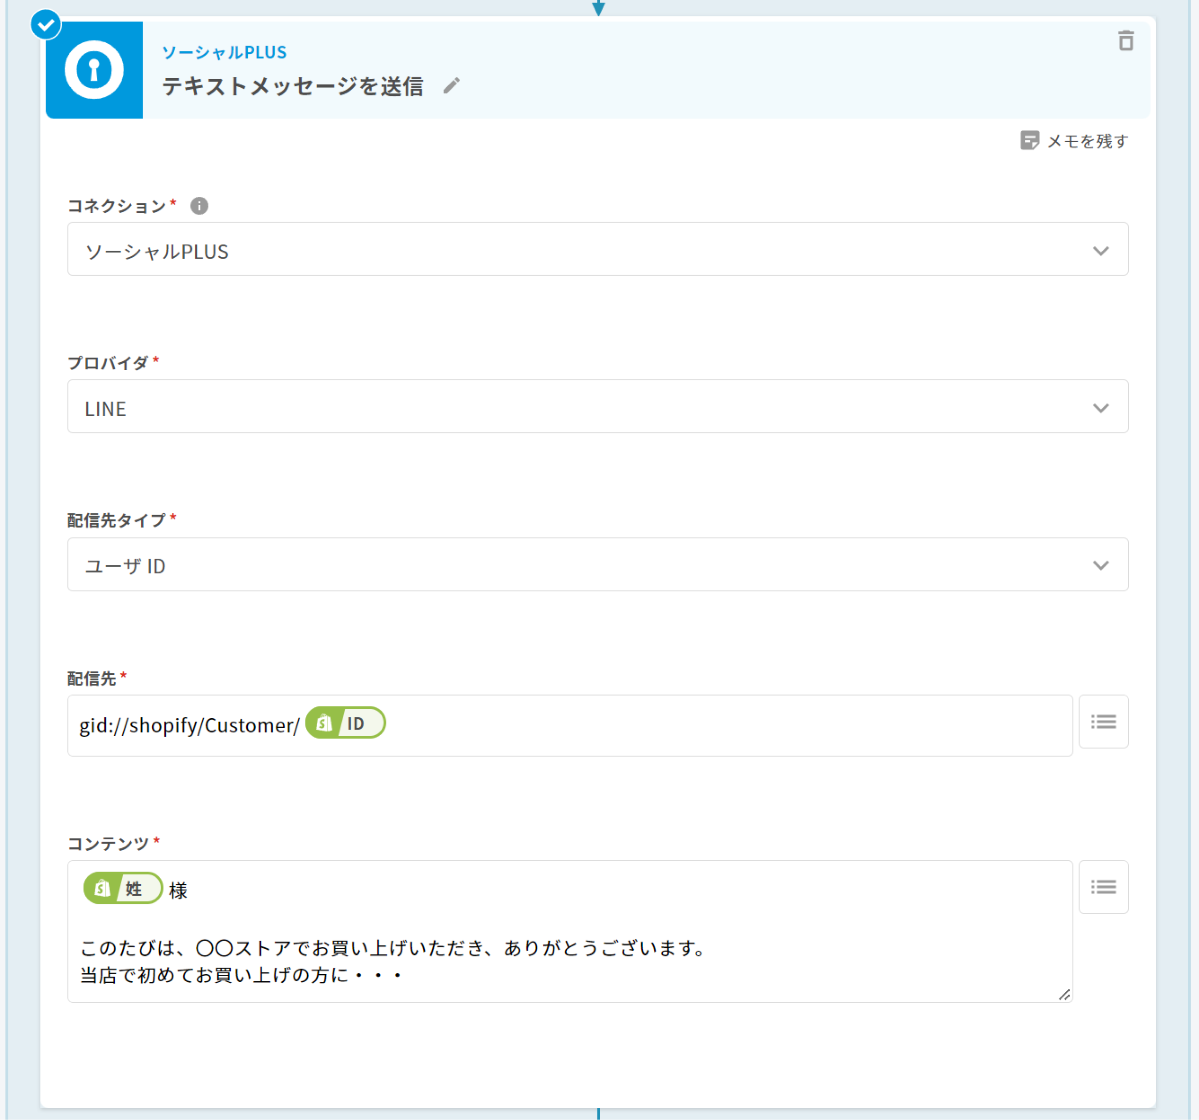Viewport: 1199px width, 1120px height.
Task: Open the 配信先タイプ ユーザ ID dropdown
Action: point(597,565)
